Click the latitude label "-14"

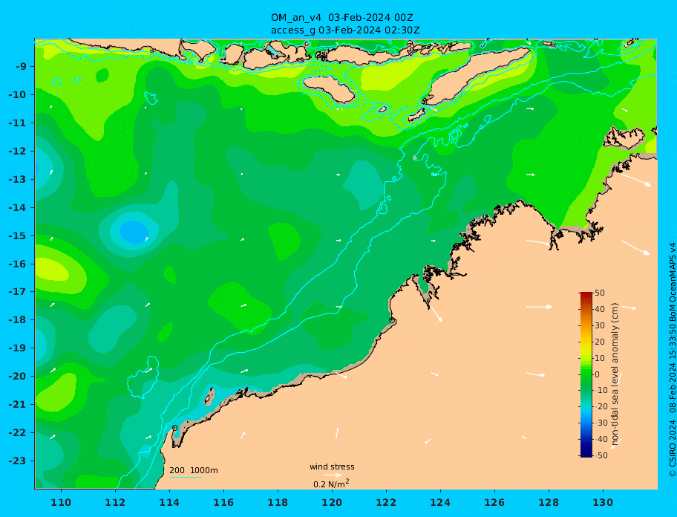coord(18,208)
